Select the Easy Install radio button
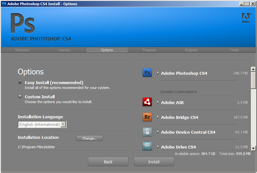This screenshot has height=173, width=257. pos(20,82)
